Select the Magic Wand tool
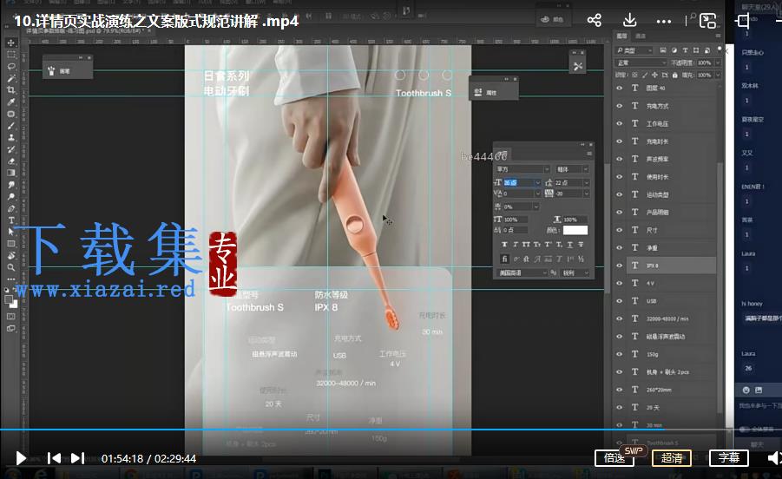Viewport: 782px width, 479px height. coord(11,78)
